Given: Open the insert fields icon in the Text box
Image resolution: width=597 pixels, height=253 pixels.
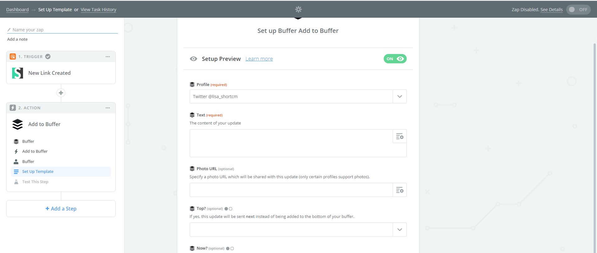Looking at the screenshot, I should tap(399, 136).
